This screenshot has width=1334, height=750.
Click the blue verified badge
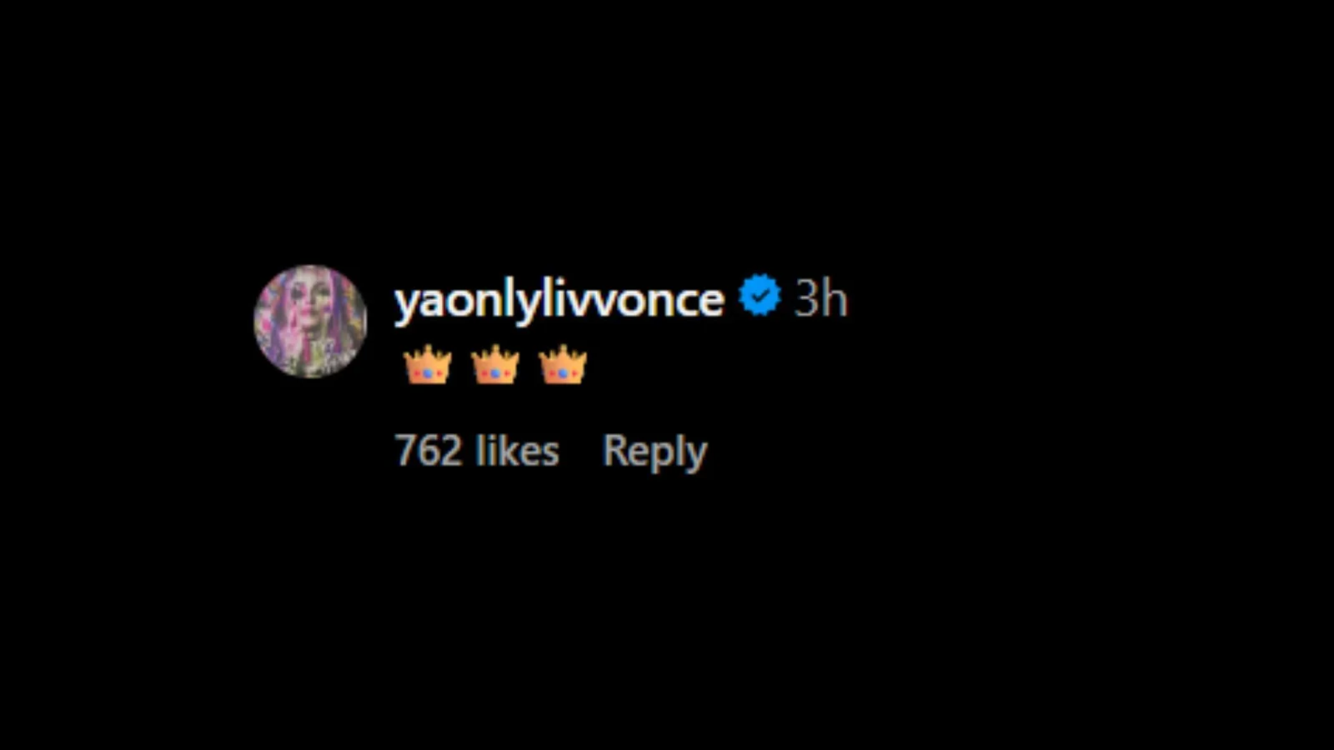click(760, 296)
